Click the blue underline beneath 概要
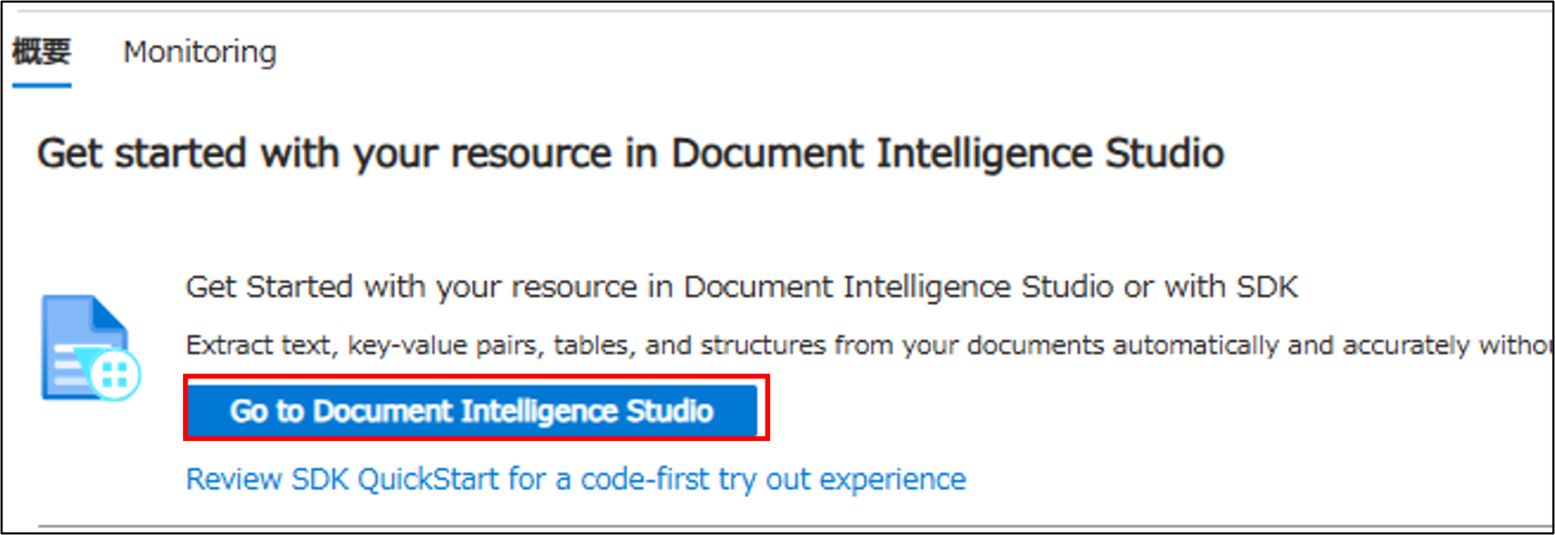 point(42,86)
